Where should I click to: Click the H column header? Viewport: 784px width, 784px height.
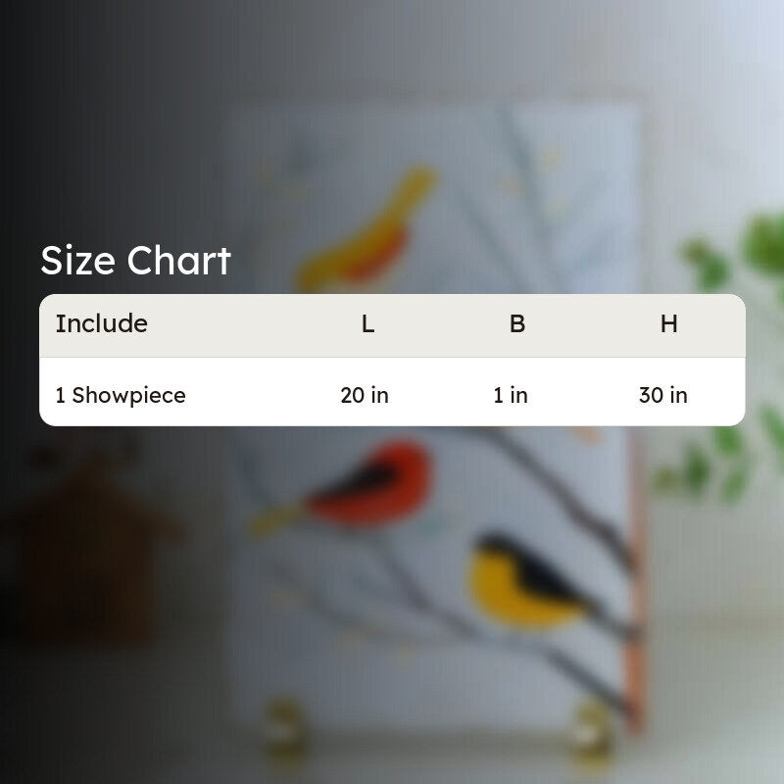(x=669, y=324)
